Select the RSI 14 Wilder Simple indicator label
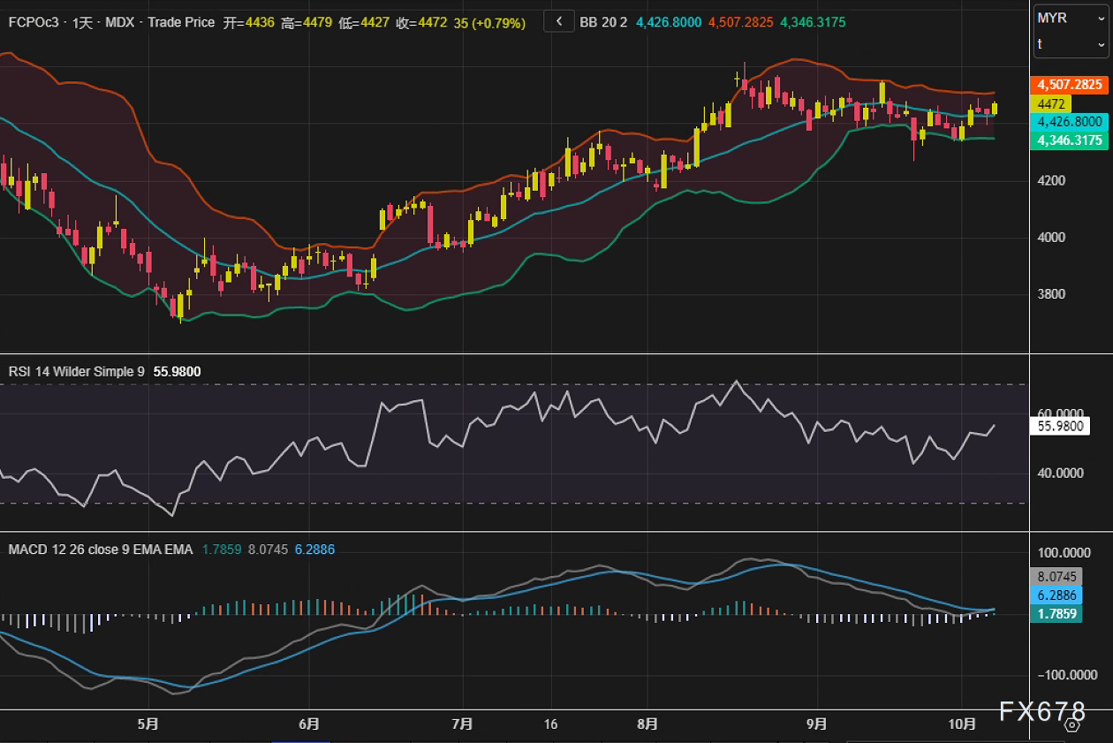This screenshot has width=1113, height=743. click(77, 372)
